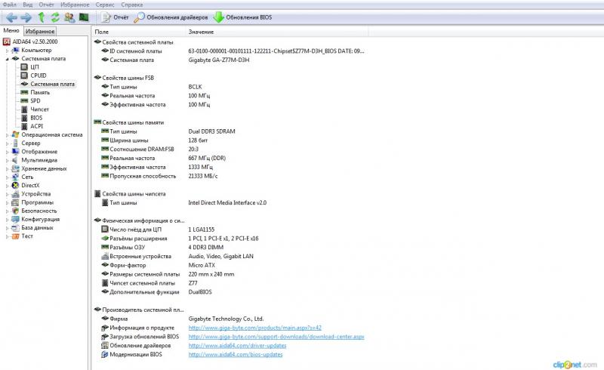Open the Сервис menu
This screenshot has height=370, width=604.
pos(105,5)
